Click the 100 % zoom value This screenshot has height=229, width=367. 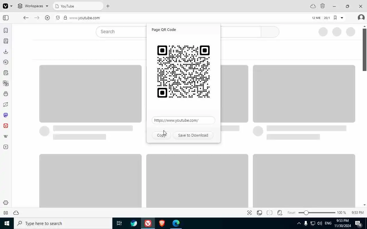click(341, 213)
